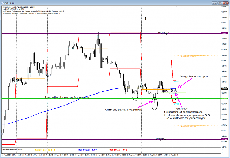The height and width of the screenshot is (158, 230).
Task: Click the 'Current Spread : 1' indicator text
Action: (x=45, y=150)
